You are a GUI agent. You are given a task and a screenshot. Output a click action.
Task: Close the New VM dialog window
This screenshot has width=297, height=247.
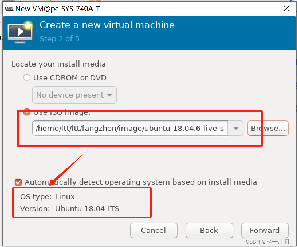click(286, 8)
